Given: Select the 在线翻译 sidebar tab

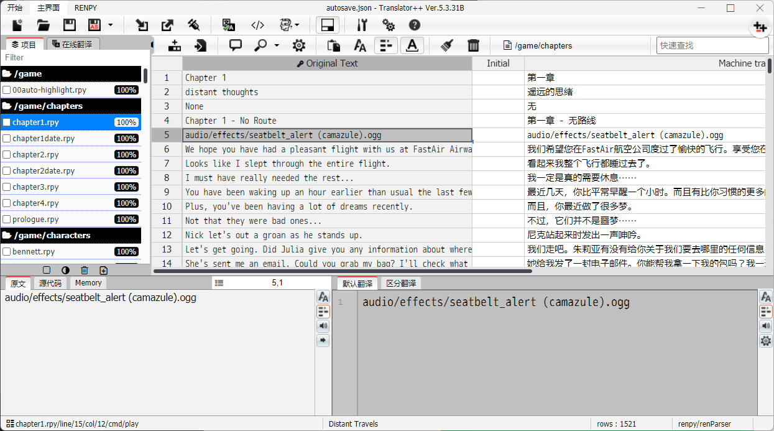Looking at the screenshot, I should [x=73, y=44].
